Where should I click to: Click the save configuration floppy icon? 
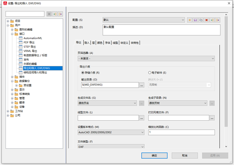[x=195, y=20]
